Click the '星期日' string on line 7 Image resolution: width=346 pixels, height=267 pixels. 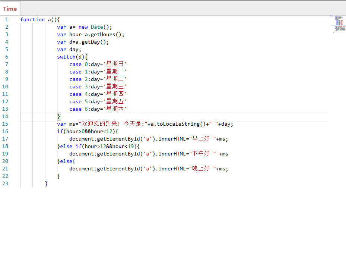click(115, 64)
